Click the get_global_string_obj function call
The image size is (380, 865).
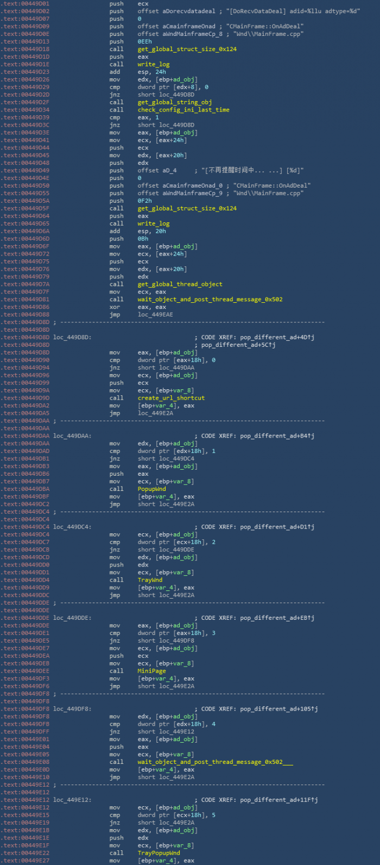pos(174,102)
